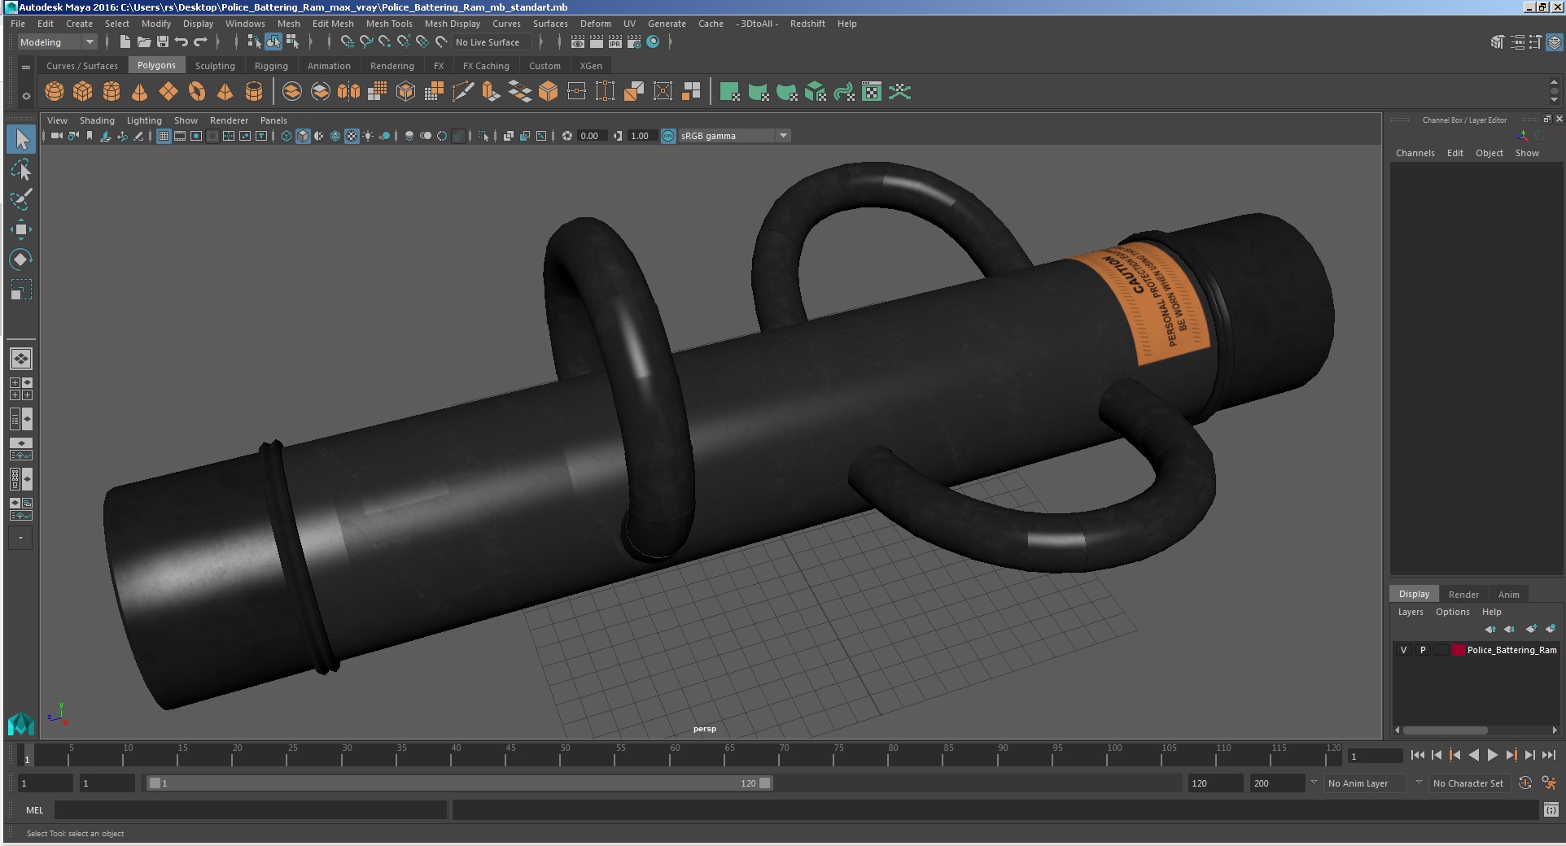Click the No Live Surface field

click(492, 42)
